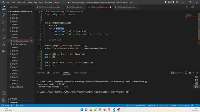Split the editor to the right

(x=192, y=7)
